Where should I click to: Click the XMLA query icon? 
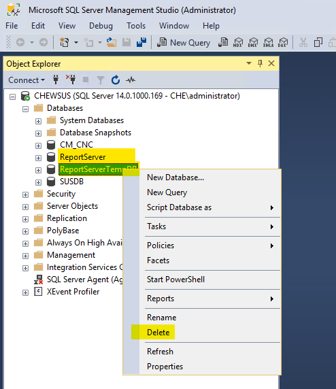(268, 42)
